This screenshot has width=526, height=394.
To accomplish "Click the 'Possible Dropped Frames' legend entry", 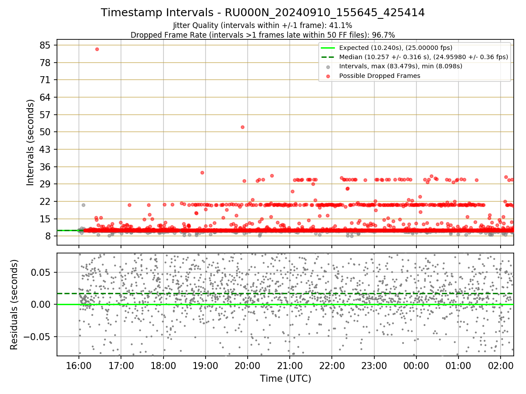I will [x=380, y=76].
